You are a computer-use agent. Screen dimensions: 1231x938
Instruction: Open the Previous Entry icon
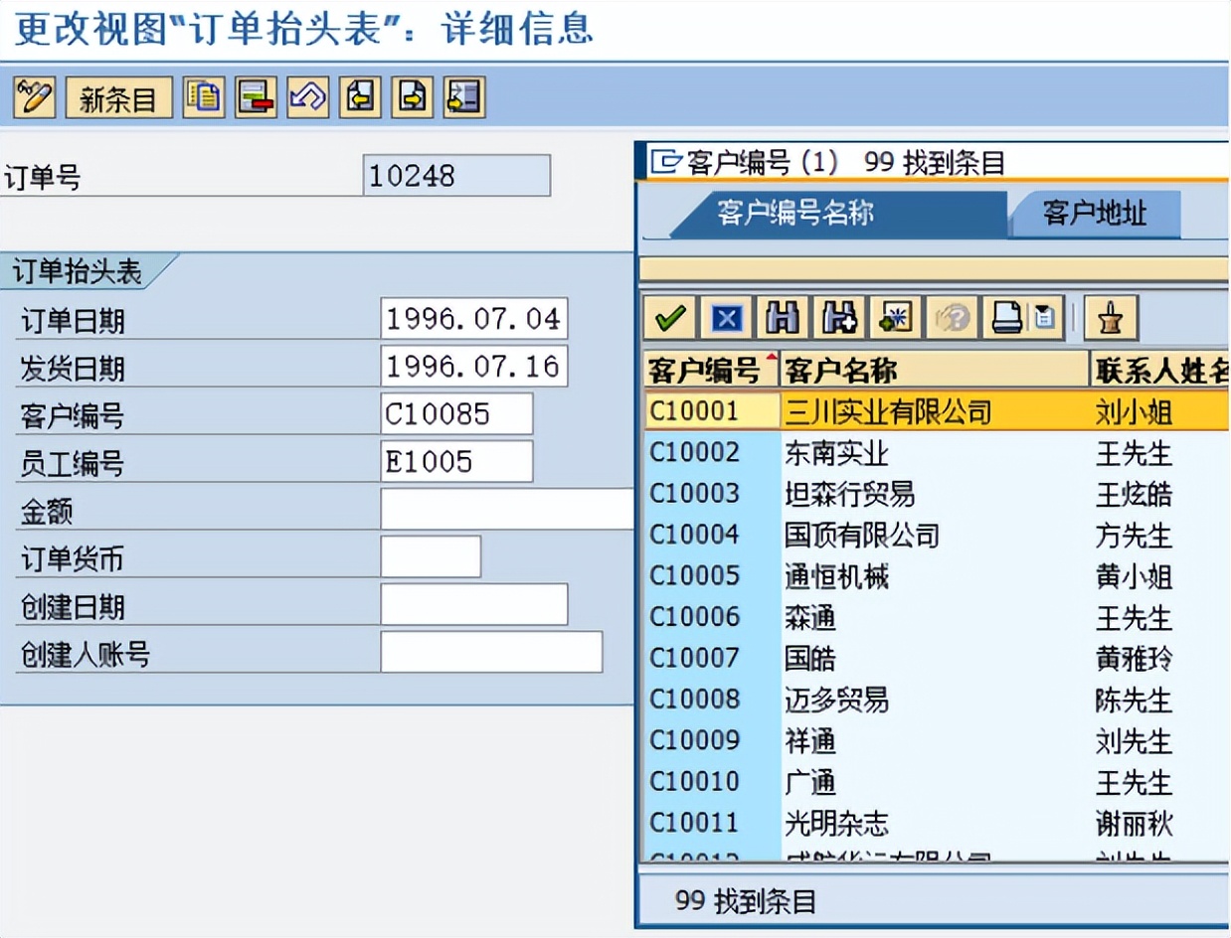(x=359, y=96)
